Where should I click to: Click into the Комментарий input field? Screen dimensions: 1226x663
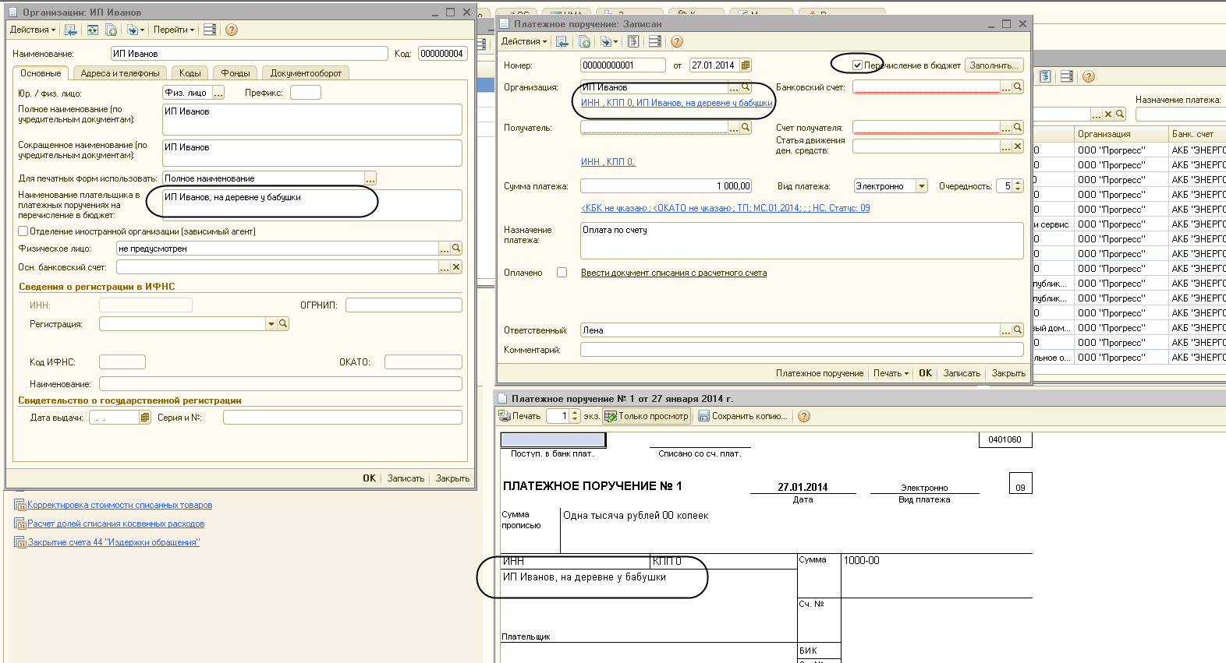[801, 350]
